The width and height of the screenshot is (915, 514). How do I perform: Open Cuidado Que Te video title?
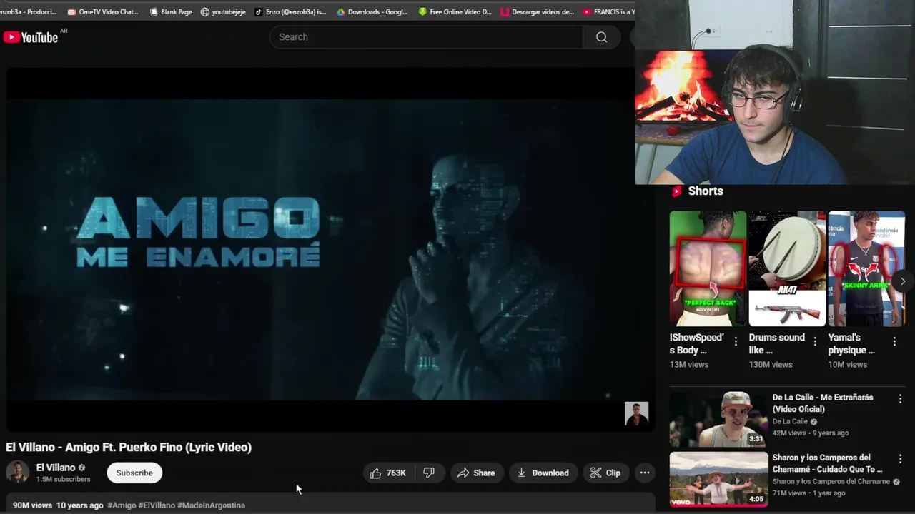[827, 463]
